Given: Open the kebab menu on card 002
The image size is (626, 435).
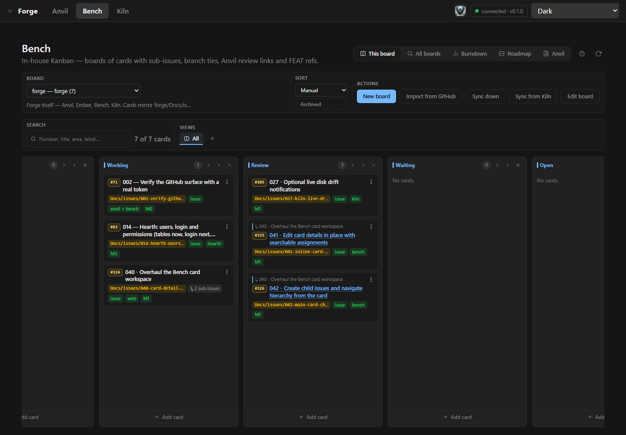Looking at the screenshot, I should tap(227, 182).
